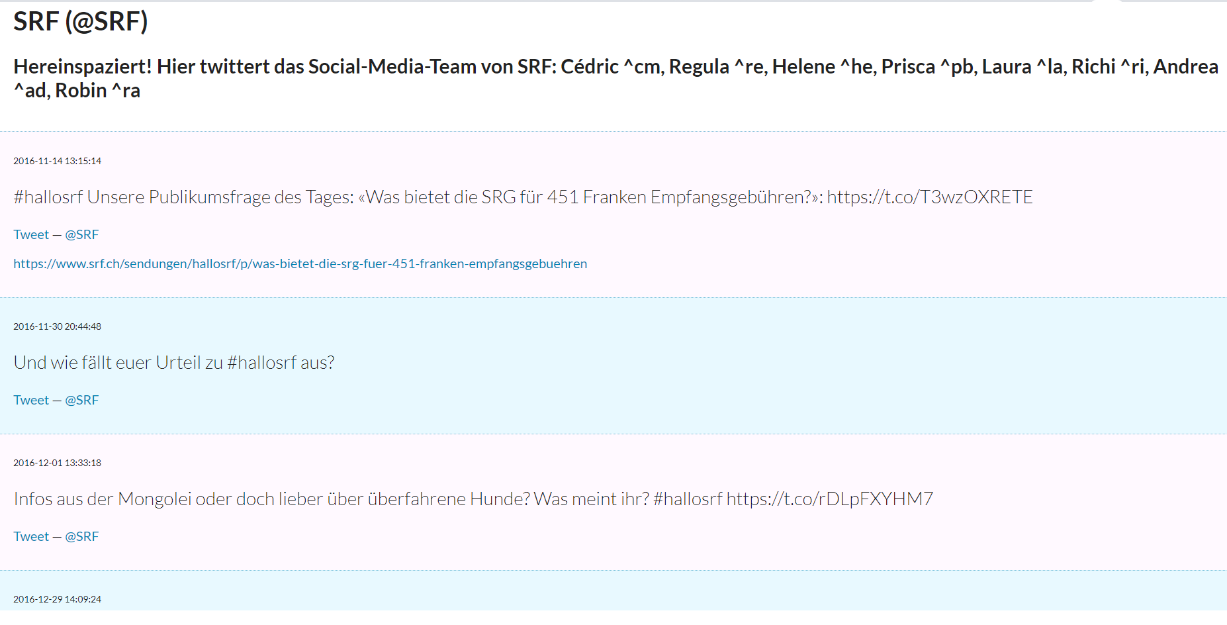This screenshot has height=625, width=1227.
Task: Click the timestamp 2016-12-29 14:09:24
Action: (57, 599)
